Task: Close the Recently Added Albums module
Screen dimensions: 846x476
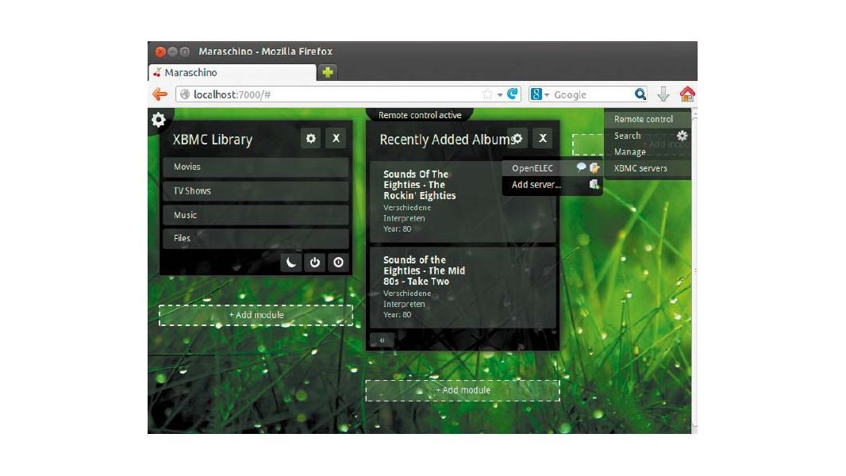Action: [x=543, y=139]
